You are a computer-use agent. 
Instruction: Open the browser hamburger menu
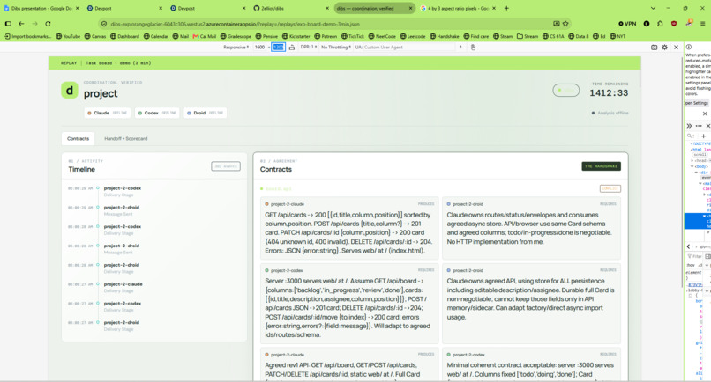tap(702, 24)
